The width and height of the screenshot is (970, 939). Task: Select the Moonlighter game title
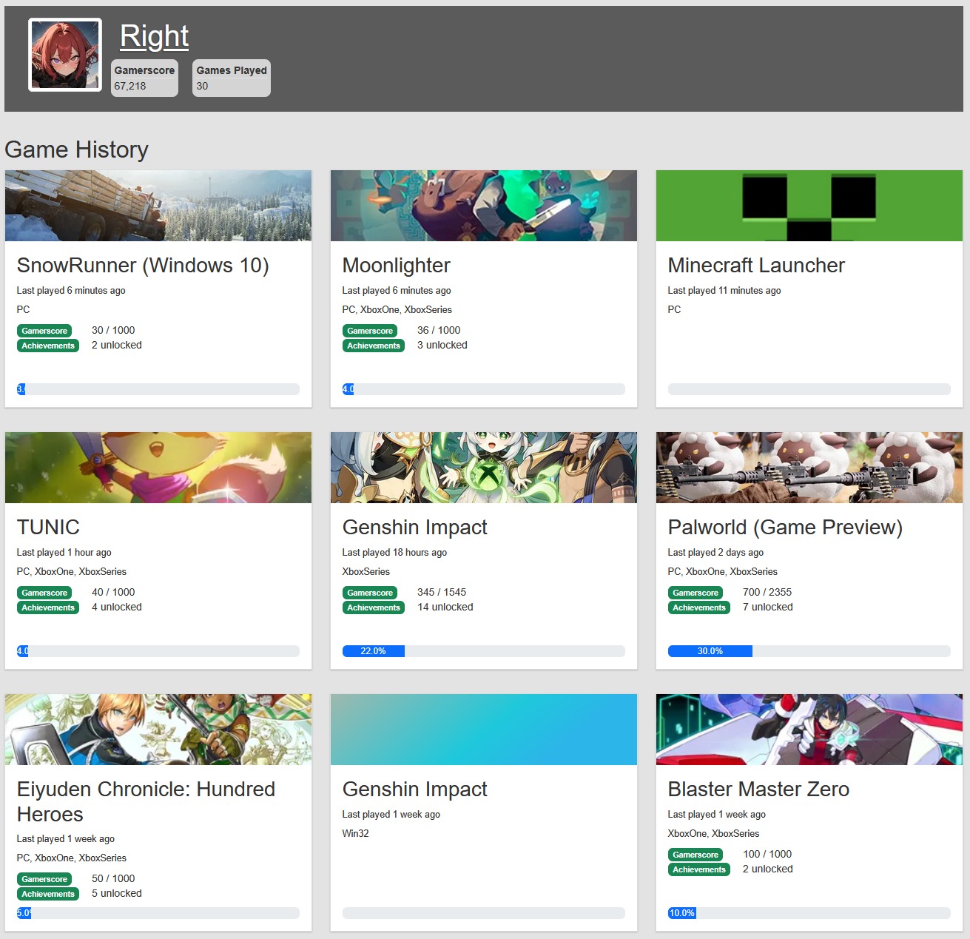396,265
